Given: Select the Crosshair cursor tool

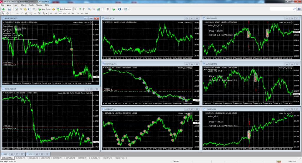Looking at the screenshot, I should tap(8, 13).
